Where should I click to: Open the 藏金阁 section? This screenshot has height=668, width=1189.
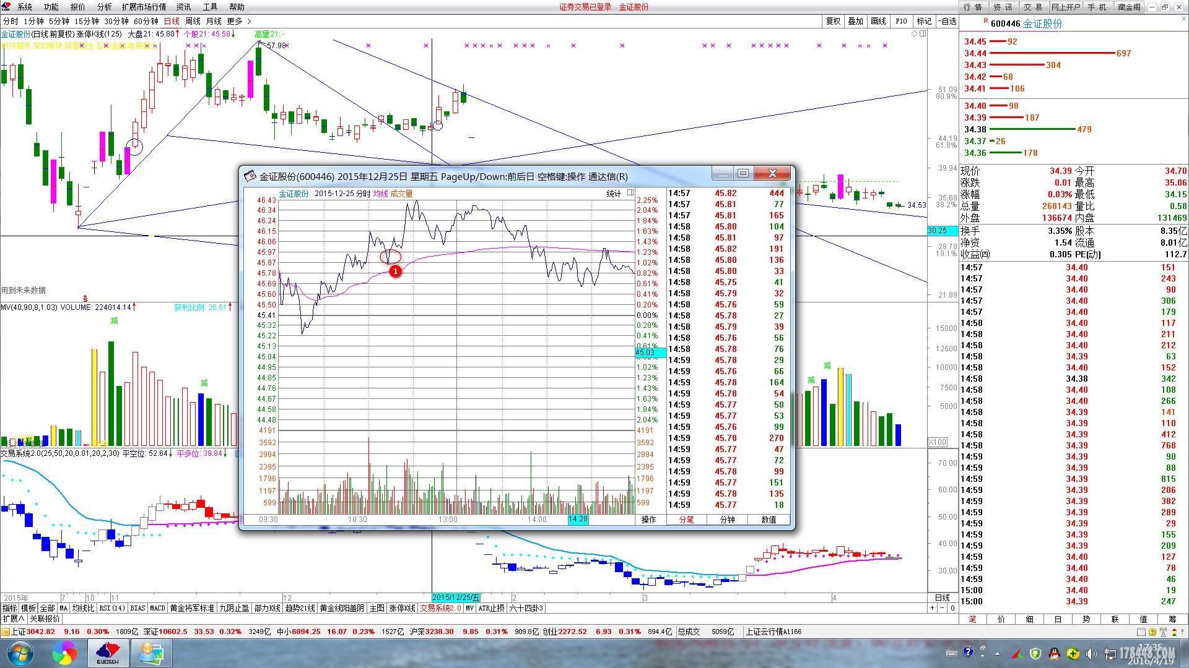coord(1129,7)
